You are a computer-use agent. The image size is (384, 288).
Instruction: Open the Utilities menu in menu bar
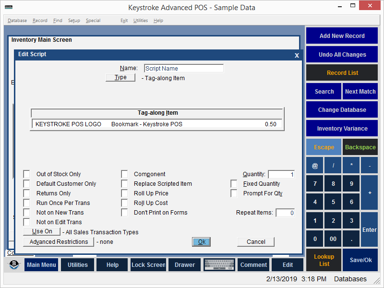[141, 21]
